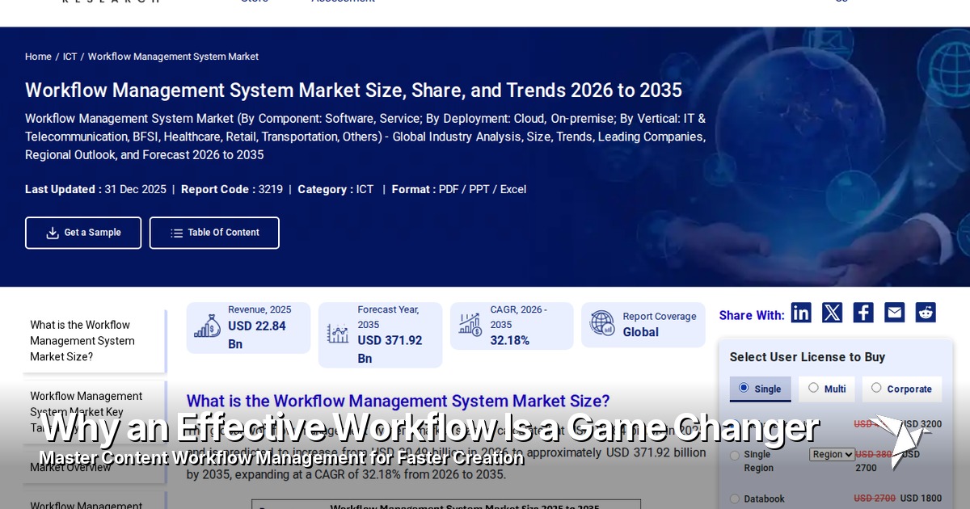Click the 'Select User License to Buy' heading
This screenshot has width=970, height=509.
pyautogui.click(x=808, y=357)
